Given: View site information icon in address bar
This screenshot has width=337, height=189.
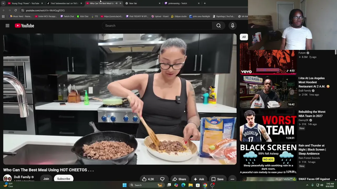Looking at the screenshot, I should (x=23, y=10).
